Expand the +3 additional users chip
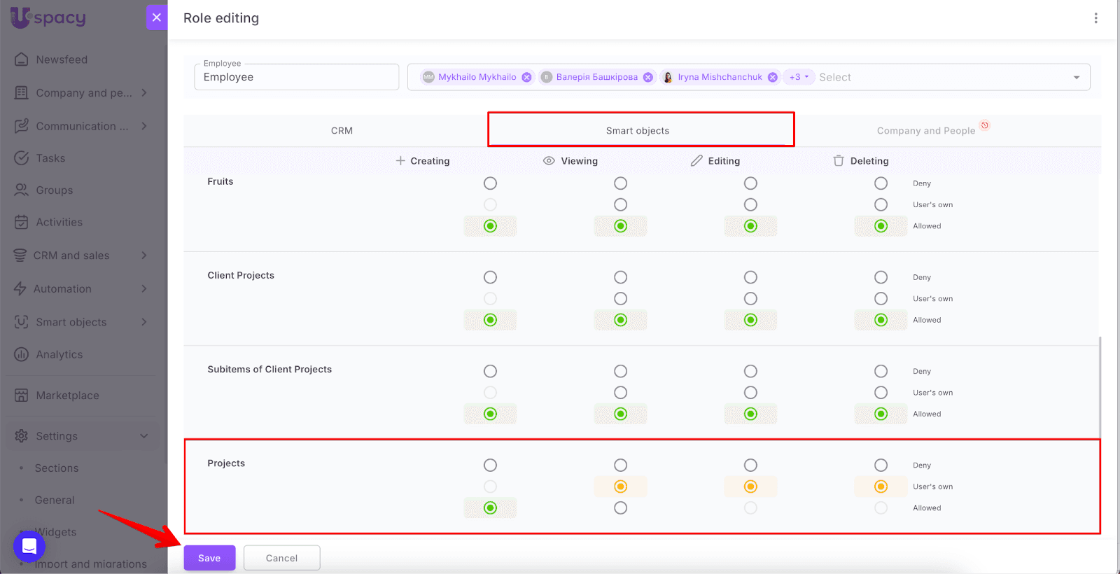Viewport: 1120px width, 574px height. 799,78
